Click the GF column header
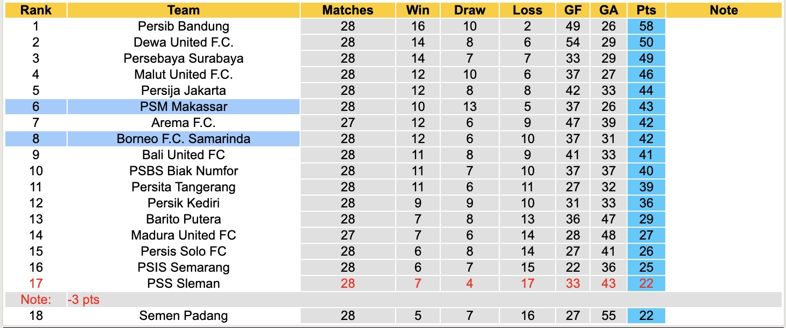This screenshot has width=786, height=328. 572,10
